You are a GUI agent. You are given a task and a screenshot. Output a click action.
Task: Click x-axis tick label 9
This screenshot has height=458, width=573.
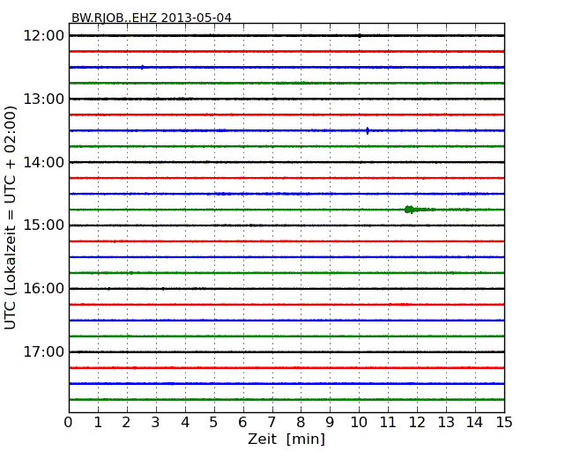(x=330, y=422)
